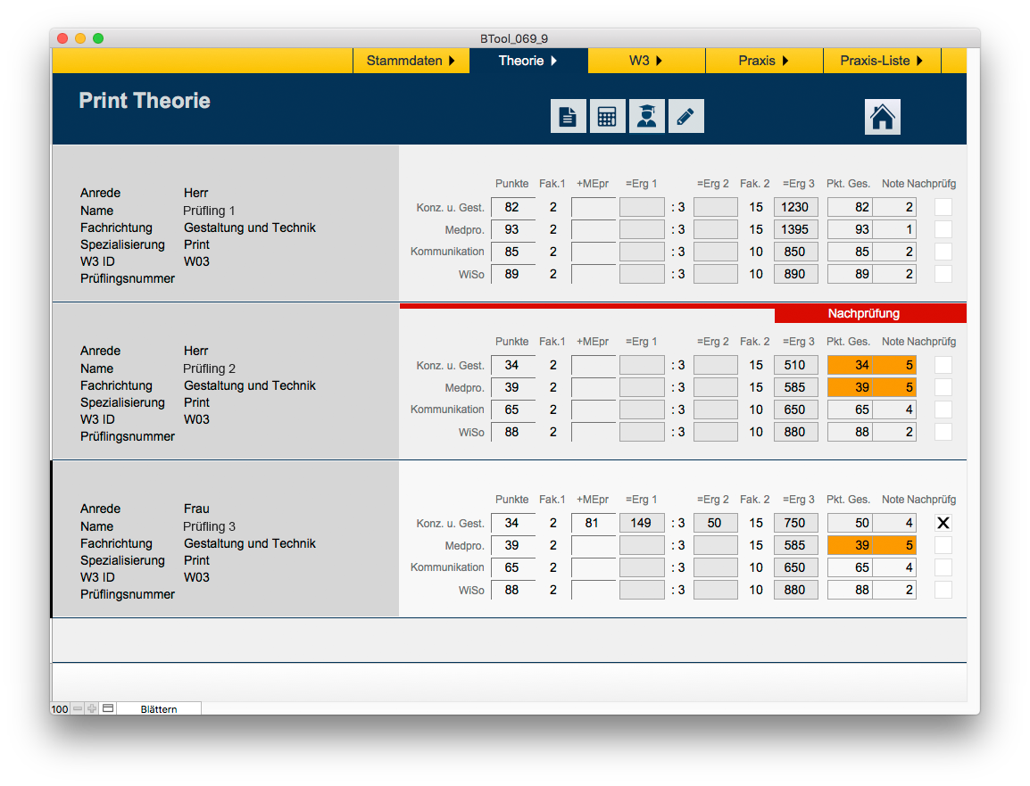Open the calculator icon button

607,117
